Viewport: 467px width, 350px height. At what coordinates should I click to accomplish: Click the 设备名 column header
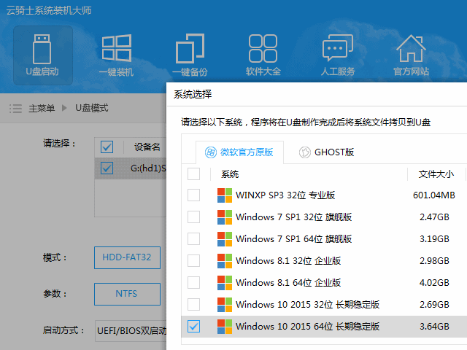click(147, 147)
